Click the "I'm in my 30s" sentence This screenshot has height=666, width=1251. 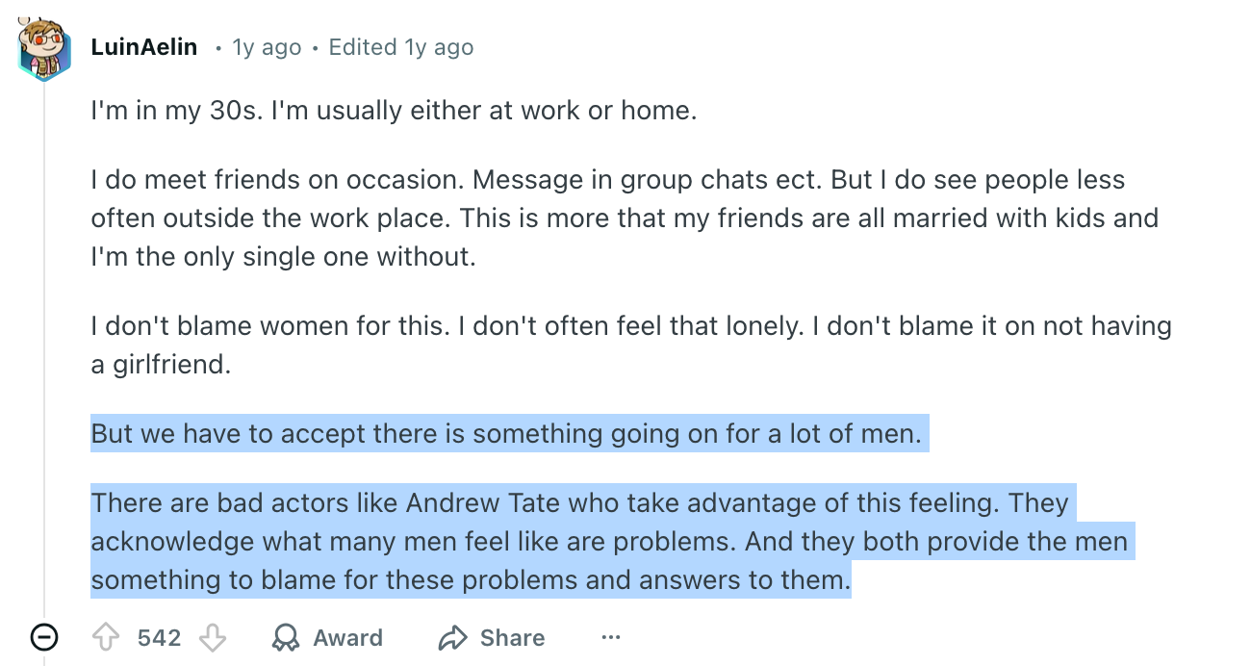(393, 111)
